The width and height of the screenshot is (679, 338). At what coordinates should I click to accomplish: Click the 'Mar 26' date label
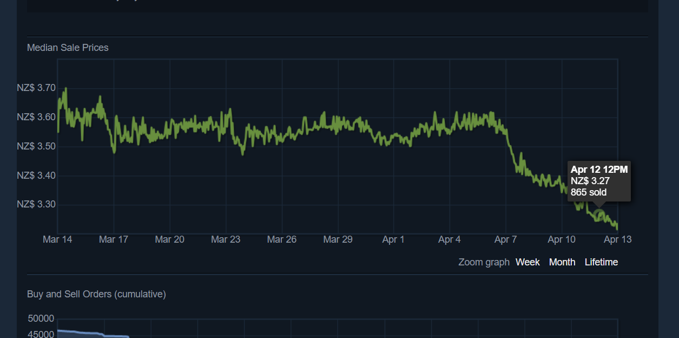[x=282, y=239]
